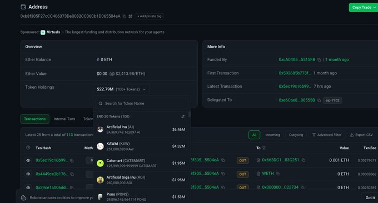The width and height of the screenshot is (378, 203).
Task: Copy the WETH contract address
Action: click(x=278, y=174)
